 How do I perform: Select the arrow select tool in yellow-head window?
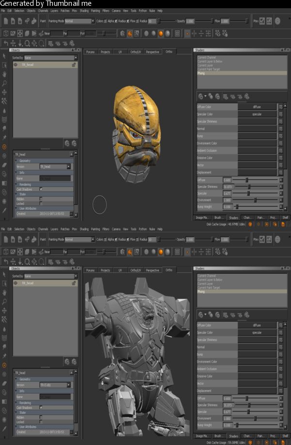(4, 56)
